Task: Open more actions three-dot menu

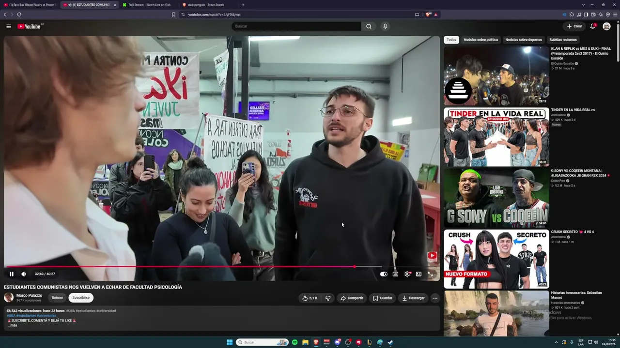Action: point(435,298)
